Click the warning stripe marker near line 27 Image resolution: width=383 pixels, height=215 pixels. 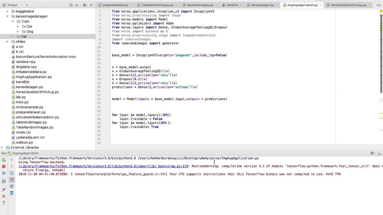coord(381,113)
